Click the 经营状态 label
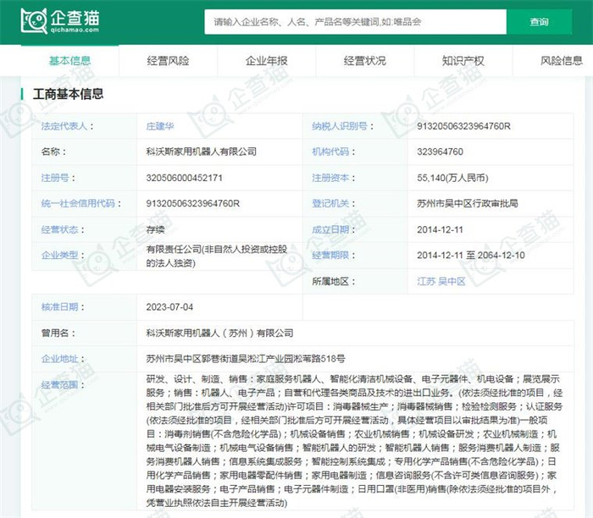Image resolution: width=593 pixels, height=518 pixels. tap(59, 229)
